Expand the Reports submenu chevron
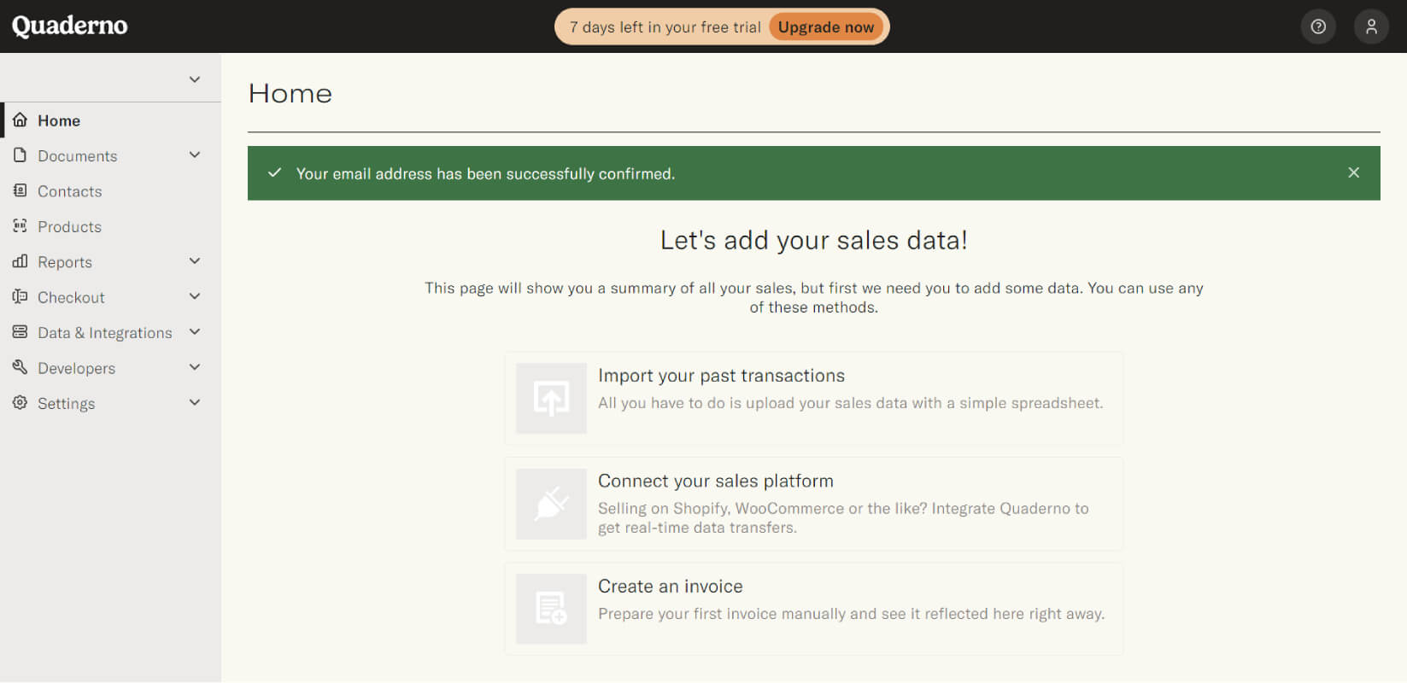Viewport: 1407px width, 683px height. point(195,261)
